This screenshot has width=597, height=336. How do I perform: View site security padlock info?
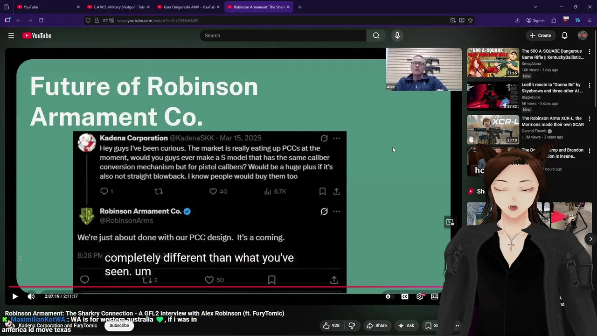(x=97, y=21)
